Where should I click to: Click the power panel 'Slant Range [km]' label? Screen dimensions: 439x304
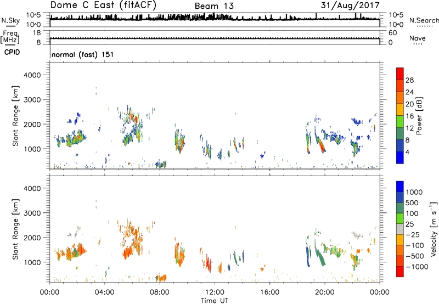tap(15, 116)
